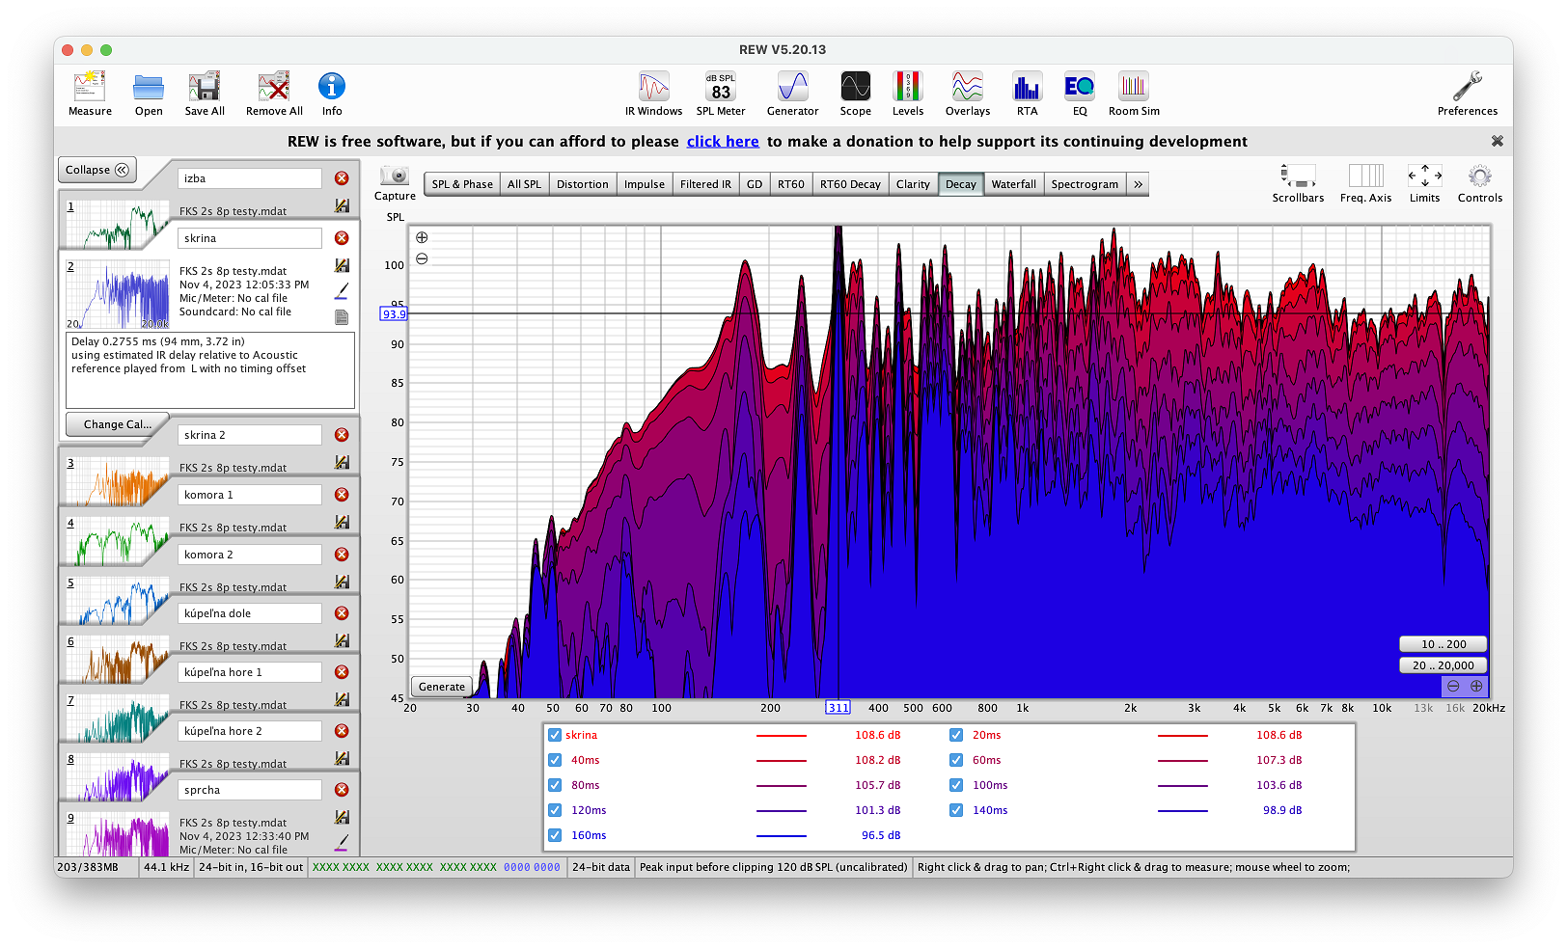Show more graph tabs with chevron
This screenshot has width=1567, height=949.
[x=1138, y=184]
